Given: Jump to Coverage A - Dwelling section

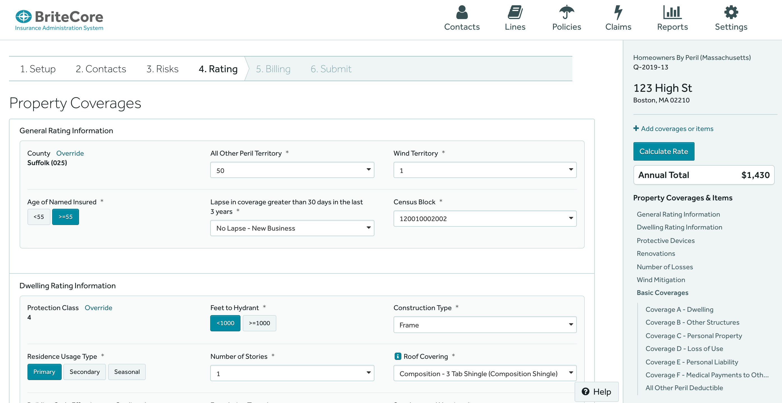Looking at the screenshot, I should pyautogui.click(x=679, y=309).
